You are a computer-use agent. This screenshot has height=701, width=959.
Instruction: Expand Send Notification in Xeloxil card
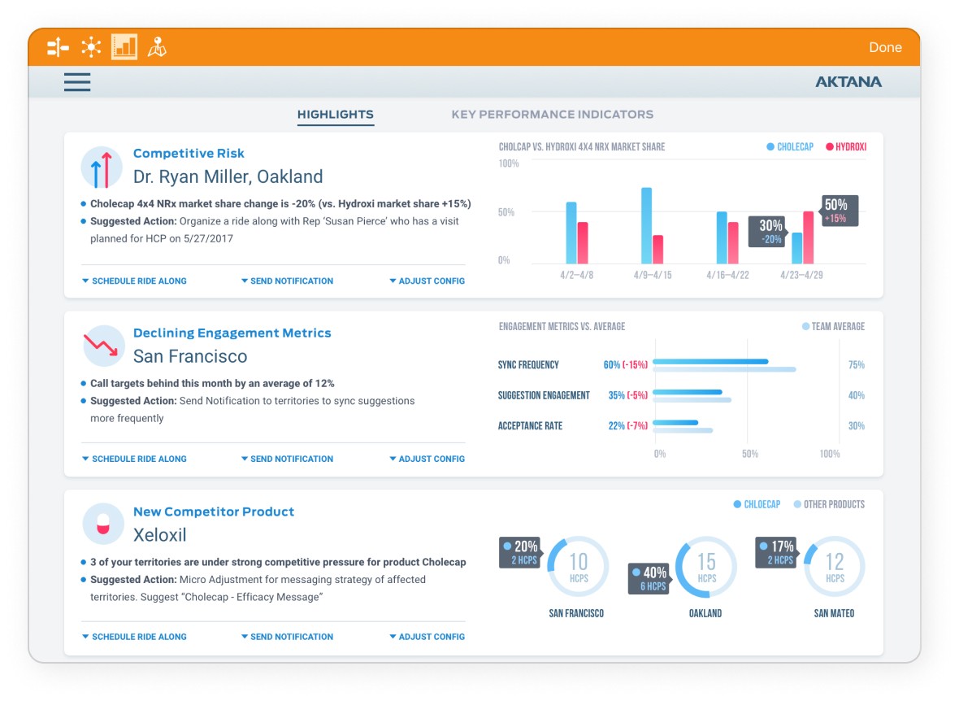click(288, 637)
